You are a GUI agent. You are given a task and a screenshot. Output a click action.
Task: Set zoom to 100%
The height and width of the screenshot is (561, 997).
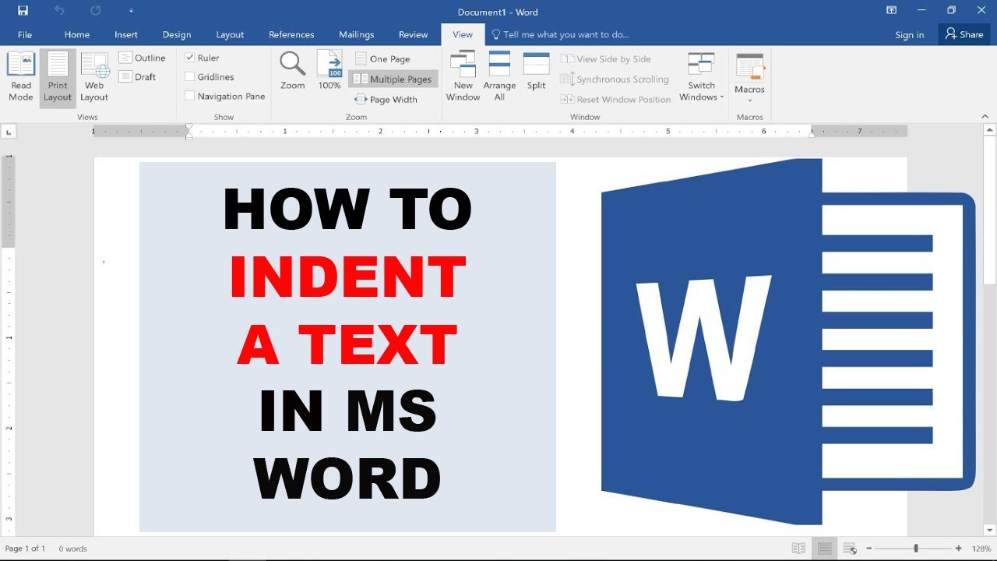[x=329, y=70]
